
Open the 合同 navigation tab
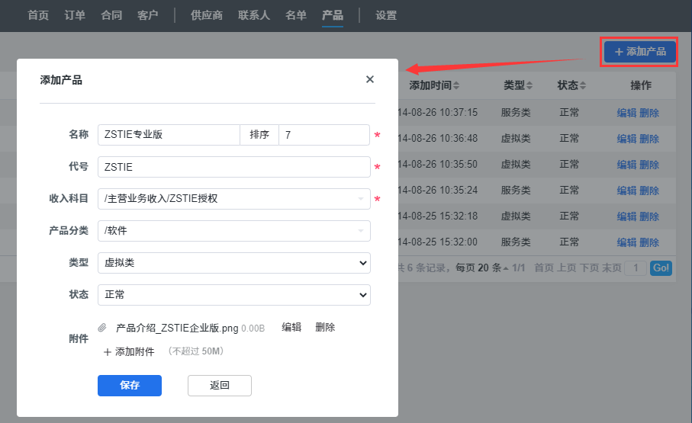coord(111,15)
